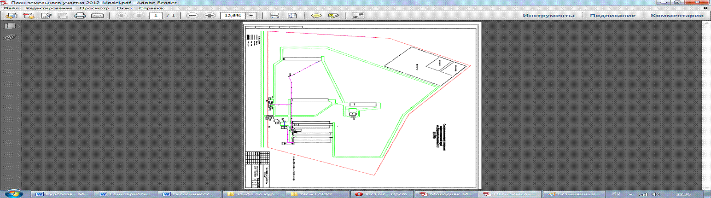Click the Zoom out minus button
Viewport: 711px width, 198px height.
193,16
